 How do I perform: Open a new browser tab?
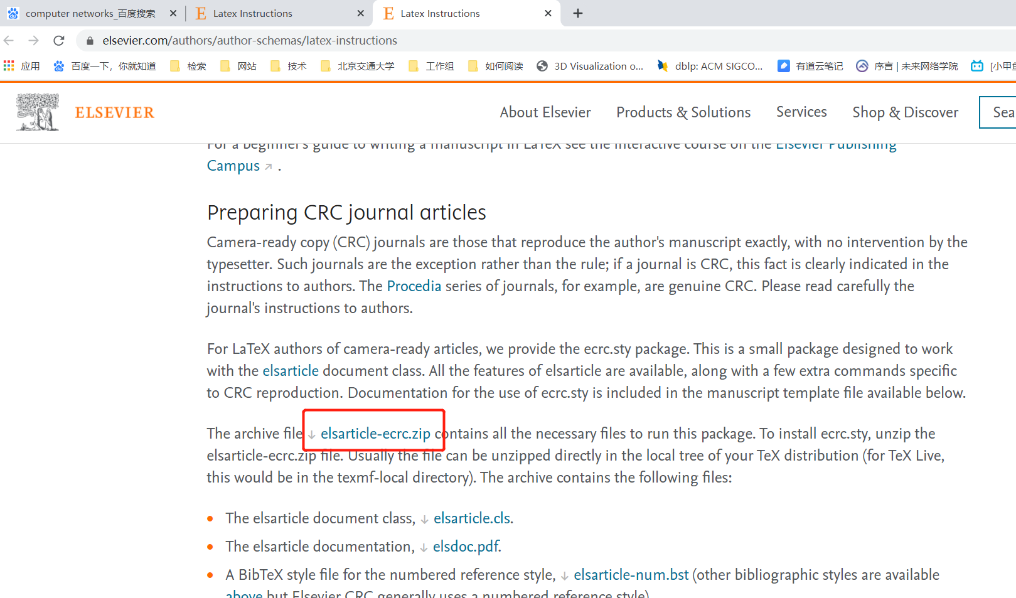(578, 13)
